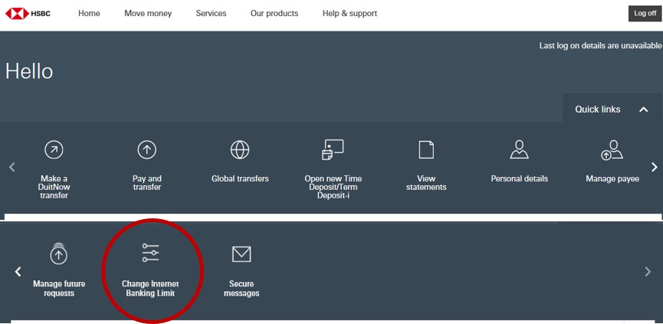663x324 pixels.
Task: Click the Make a DuitNow transfer label
Action: click(54, 187)
